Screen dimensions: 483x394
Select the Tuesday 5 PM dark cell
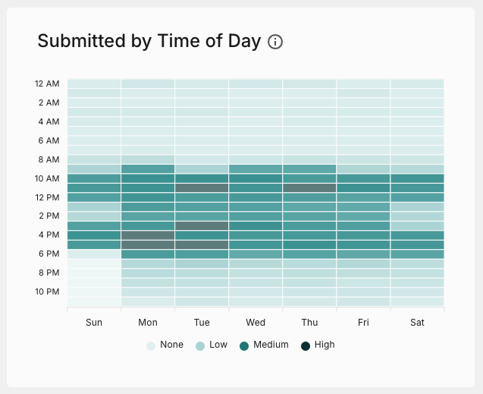tap(202, 244)
